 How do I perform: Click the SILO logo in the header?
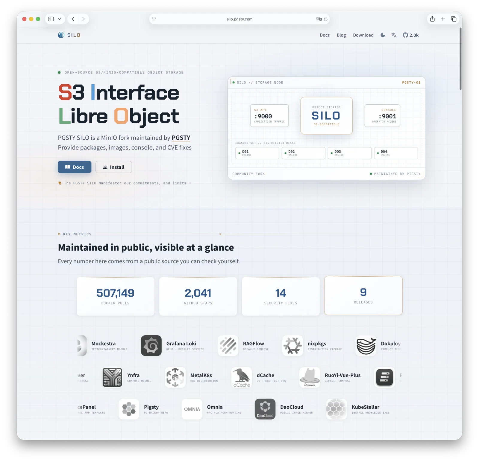69,35
